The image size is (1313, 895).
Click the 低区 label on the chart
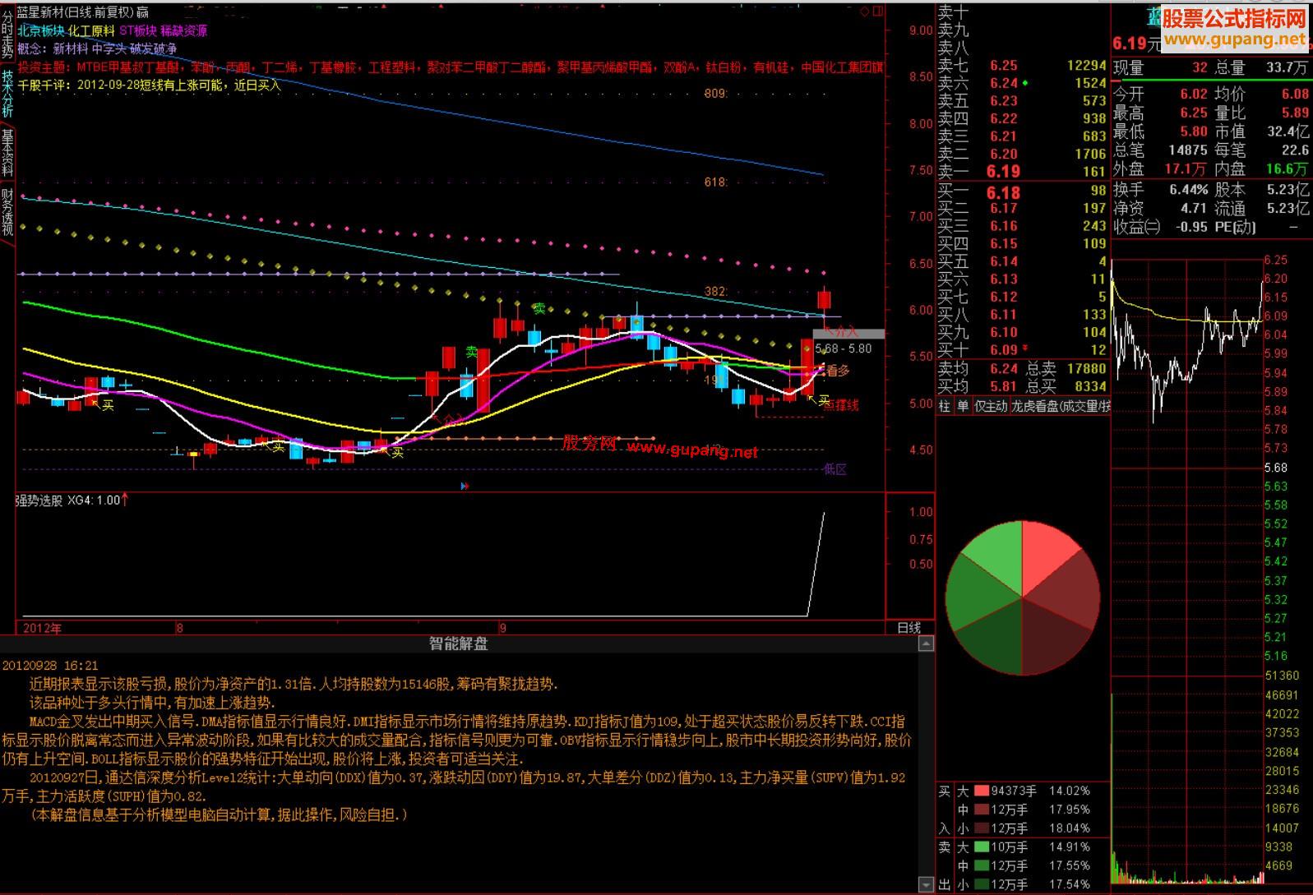[x=835, y=469]
